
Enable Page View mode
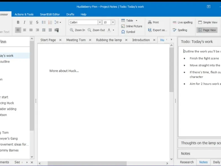click(x=207, y=30)
